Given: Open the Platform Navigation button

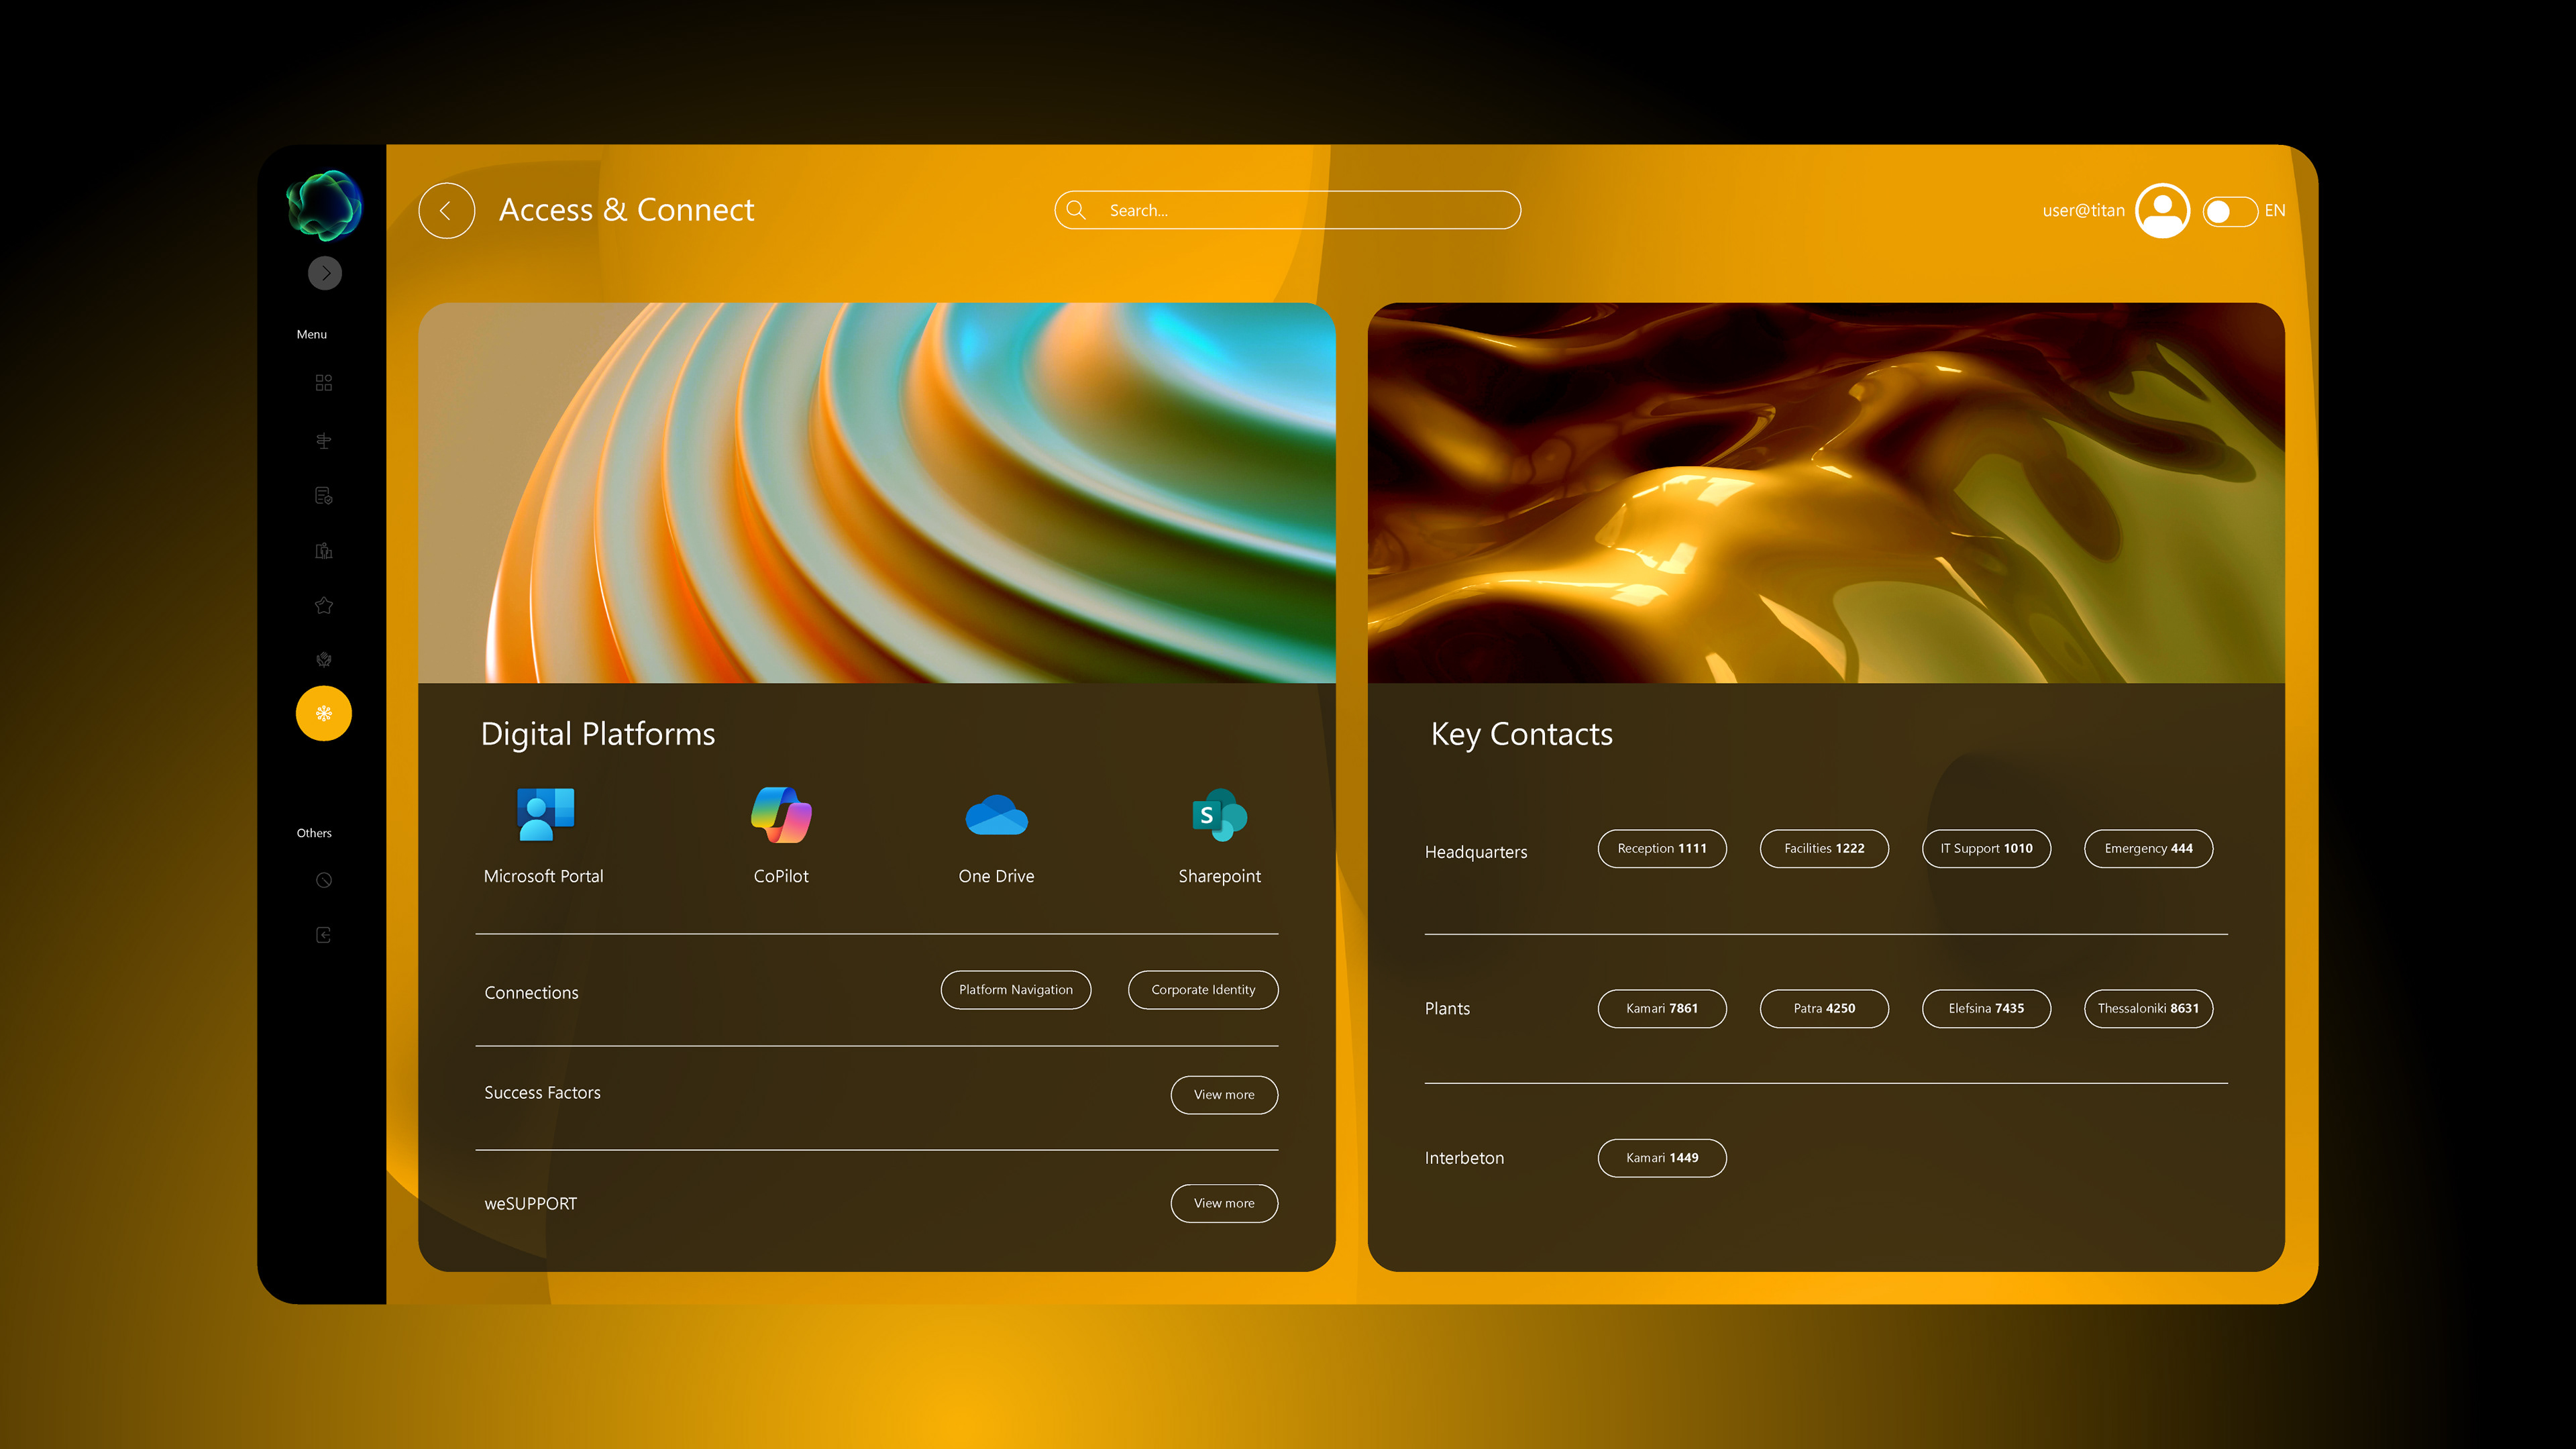Looking at the screenshot, I should point(1015,990).
